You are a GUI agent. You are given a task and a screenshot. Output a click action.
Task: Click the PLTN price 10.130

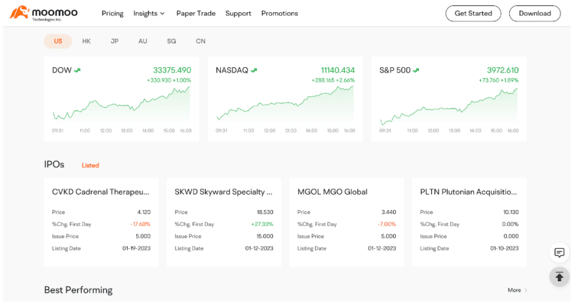(511, 212)
